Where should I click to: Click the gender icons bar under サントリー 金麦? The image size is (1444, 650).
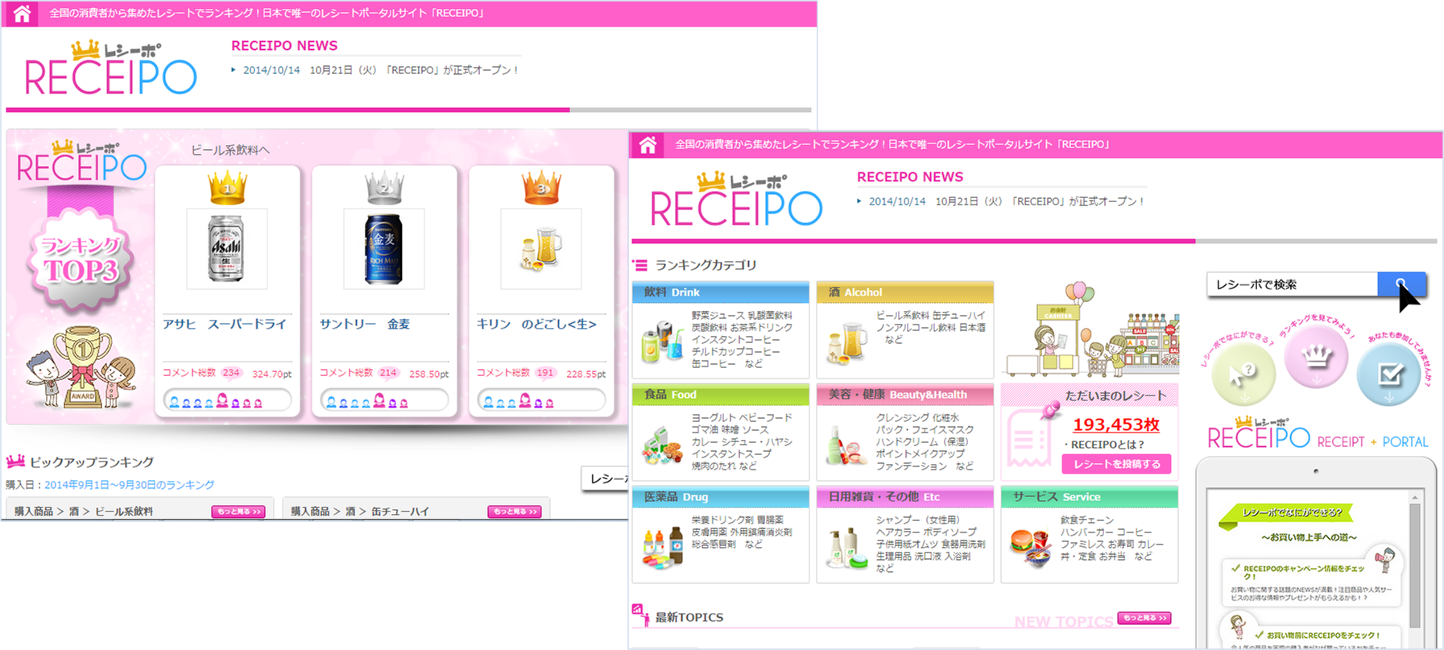coord(384,400)
